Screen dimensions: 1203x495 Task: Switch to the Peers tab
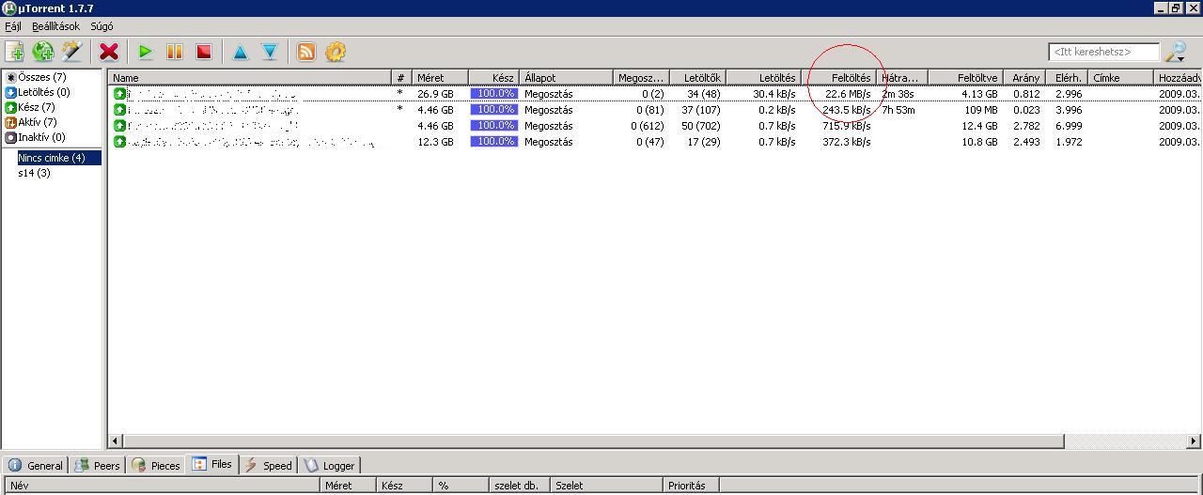pyautogui.click(x=98, y=465)
